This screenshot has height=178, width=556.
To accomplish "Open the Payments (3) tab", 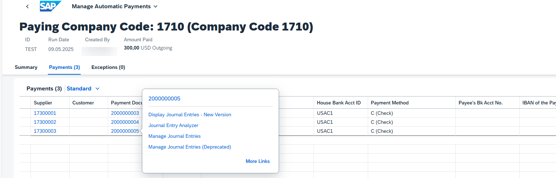I will pyautogui.click(x=64, y=67).
